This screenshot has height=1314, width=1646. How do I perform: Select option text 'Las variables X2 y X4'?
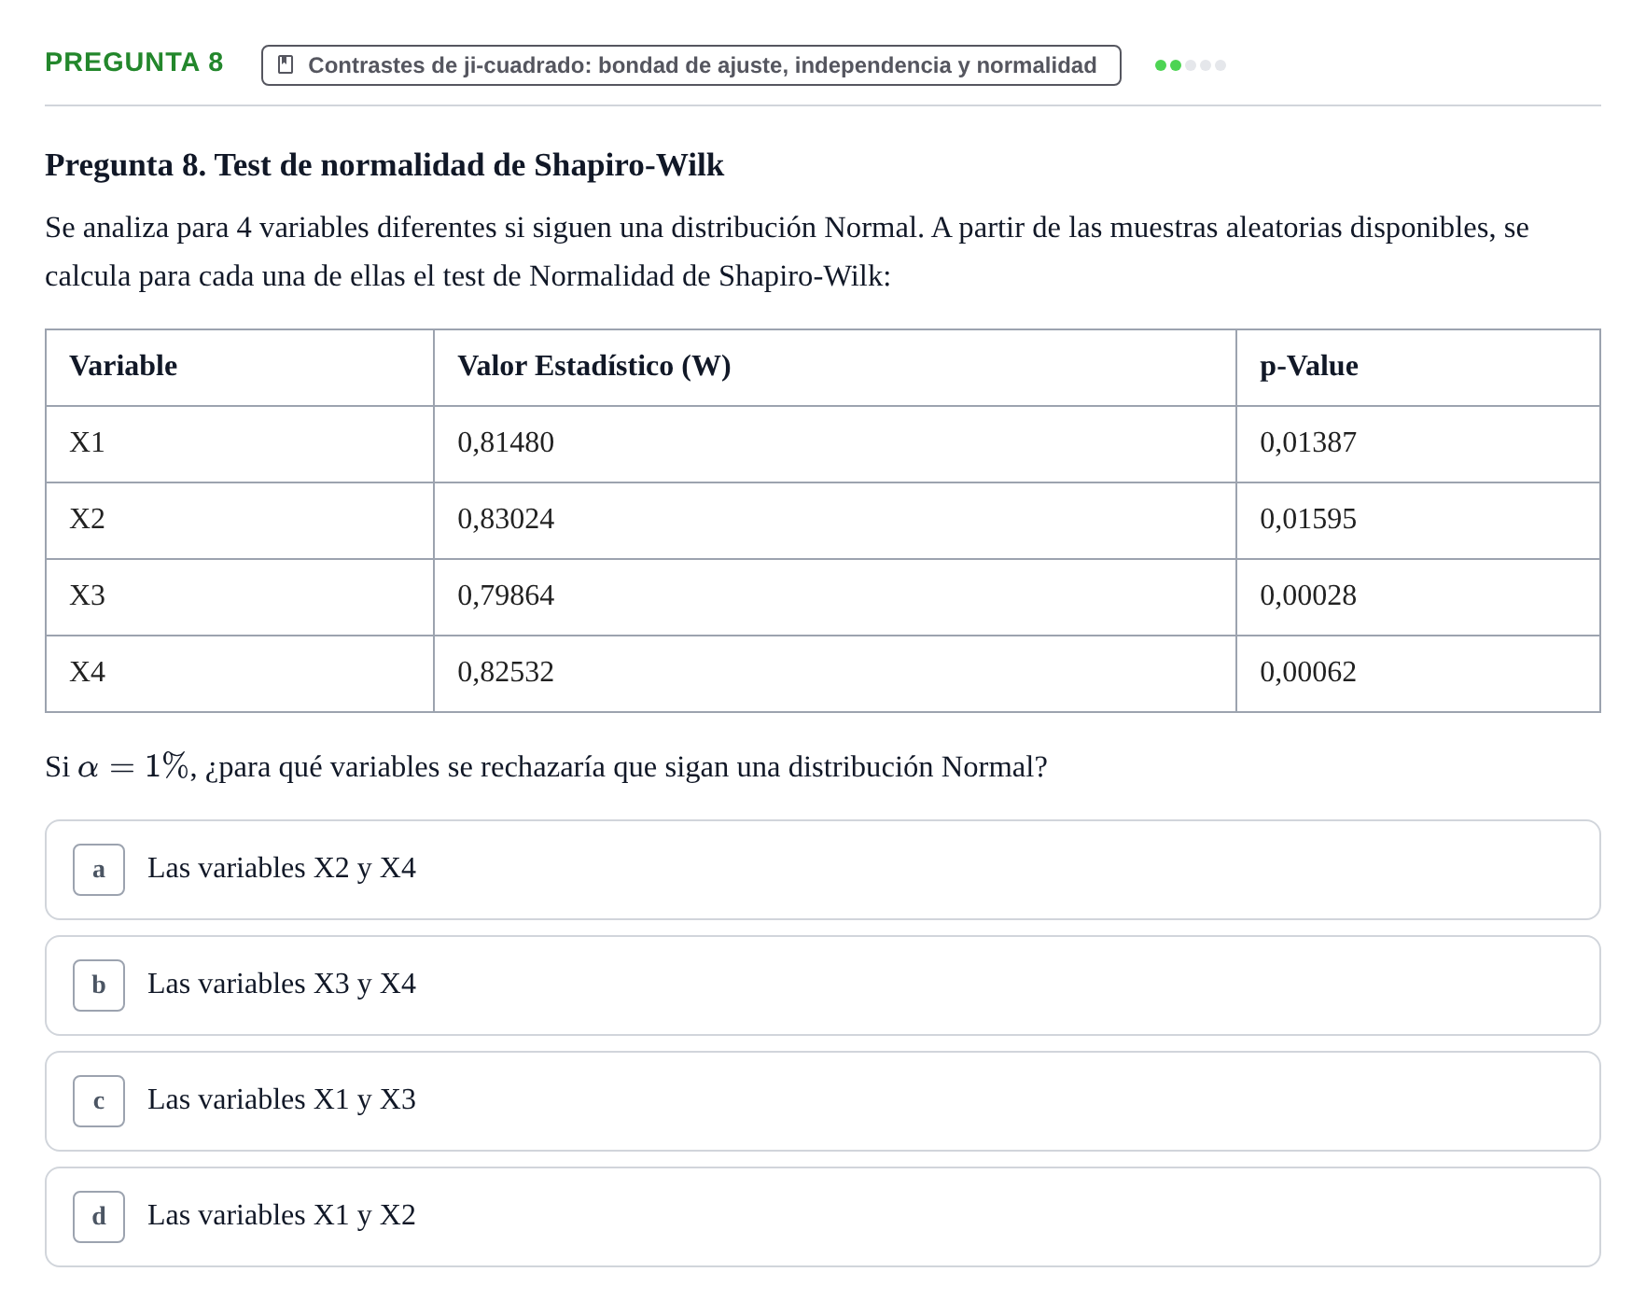coord(282,868)
